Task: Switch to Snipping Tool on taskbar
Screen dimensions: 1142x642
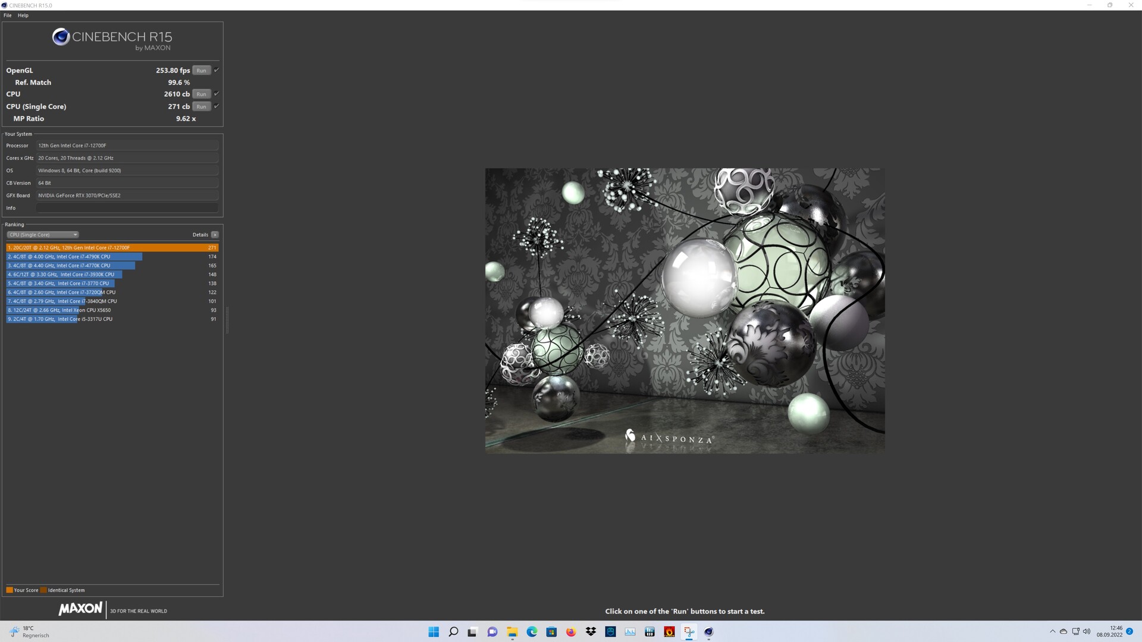Action: coord(689,632)
